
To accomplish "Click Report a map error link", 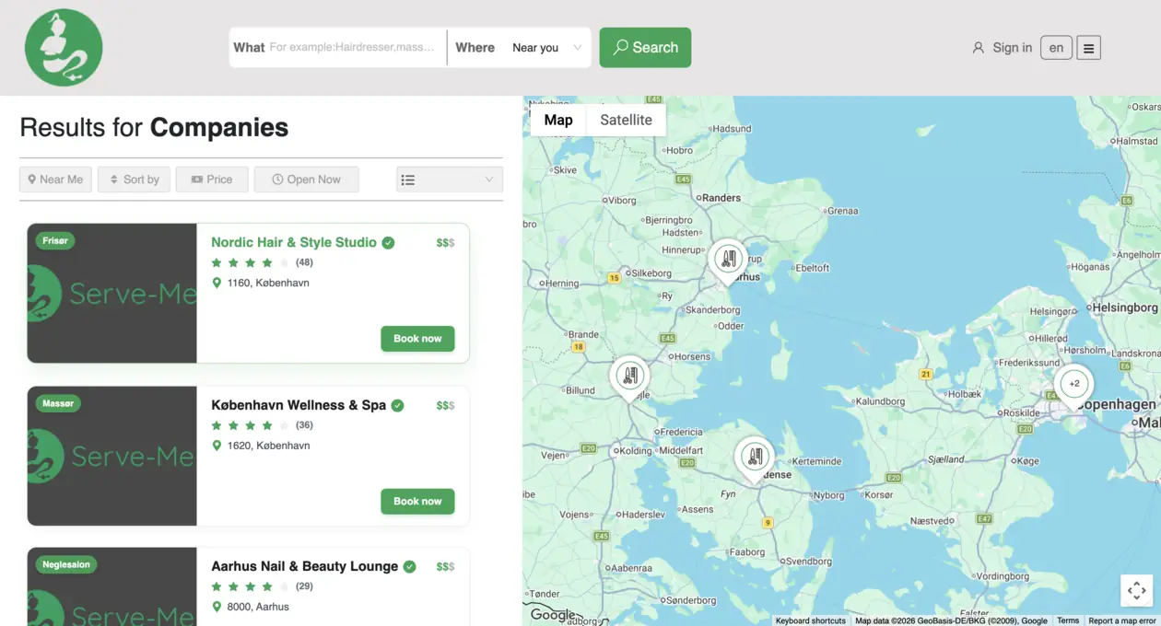I will [1122, 620].
